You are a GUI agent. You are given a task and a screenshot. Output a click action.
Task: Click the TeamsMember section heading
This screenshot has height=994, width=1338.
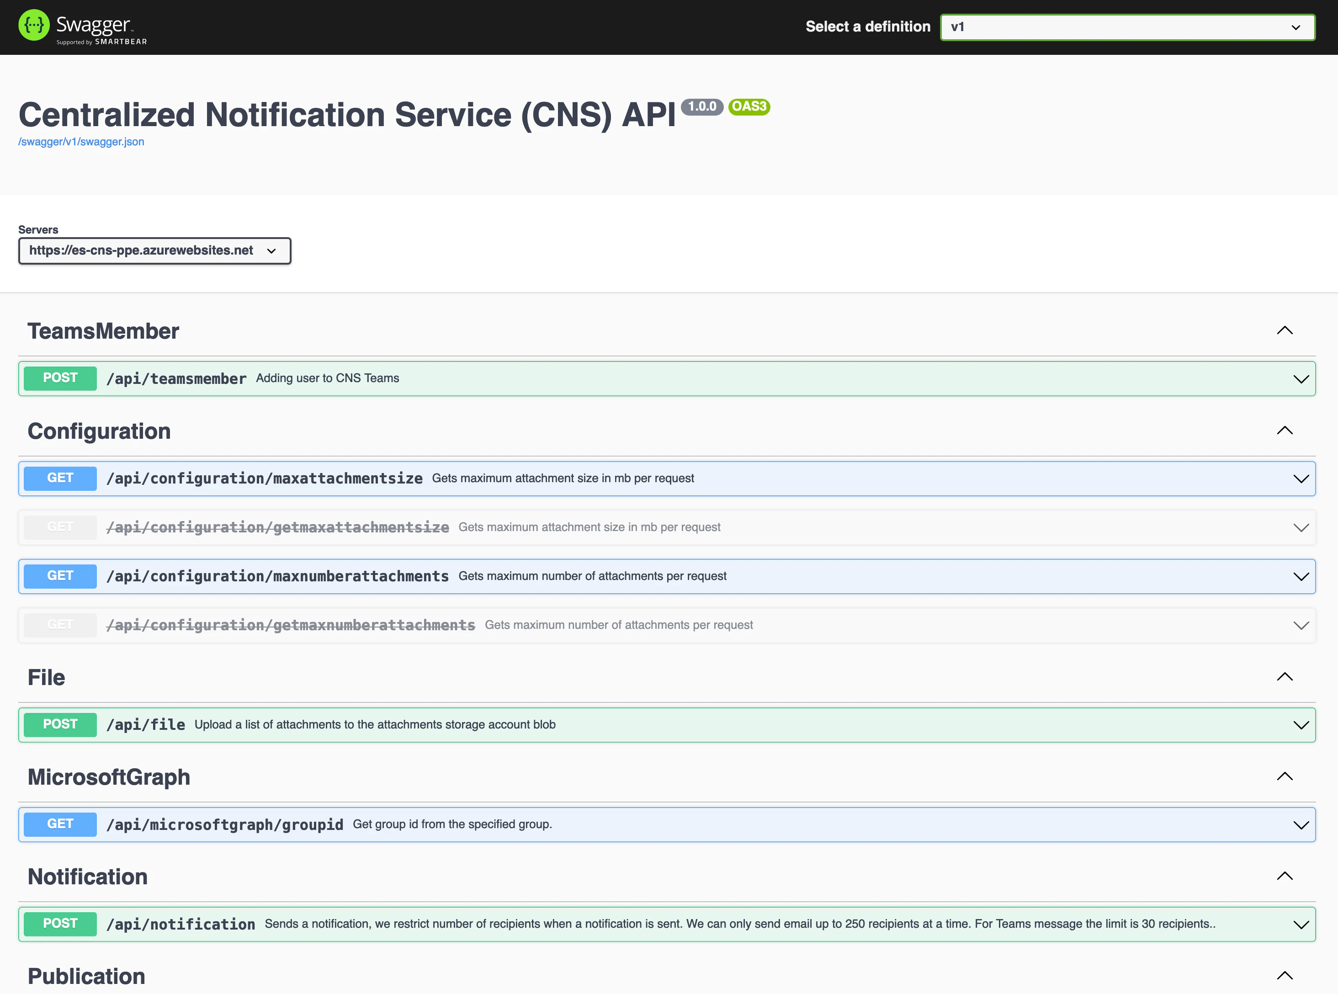[x=103, y=331]
